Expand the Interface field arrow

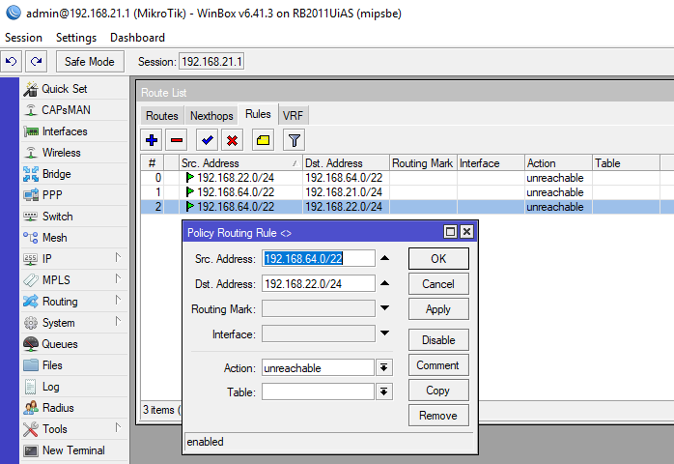click(384, 333)
